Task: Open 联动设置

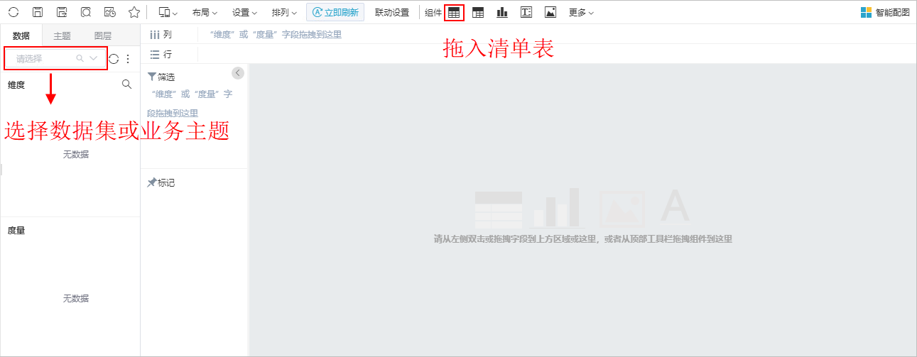Action: pyautogui.click(x=392, y=12)
